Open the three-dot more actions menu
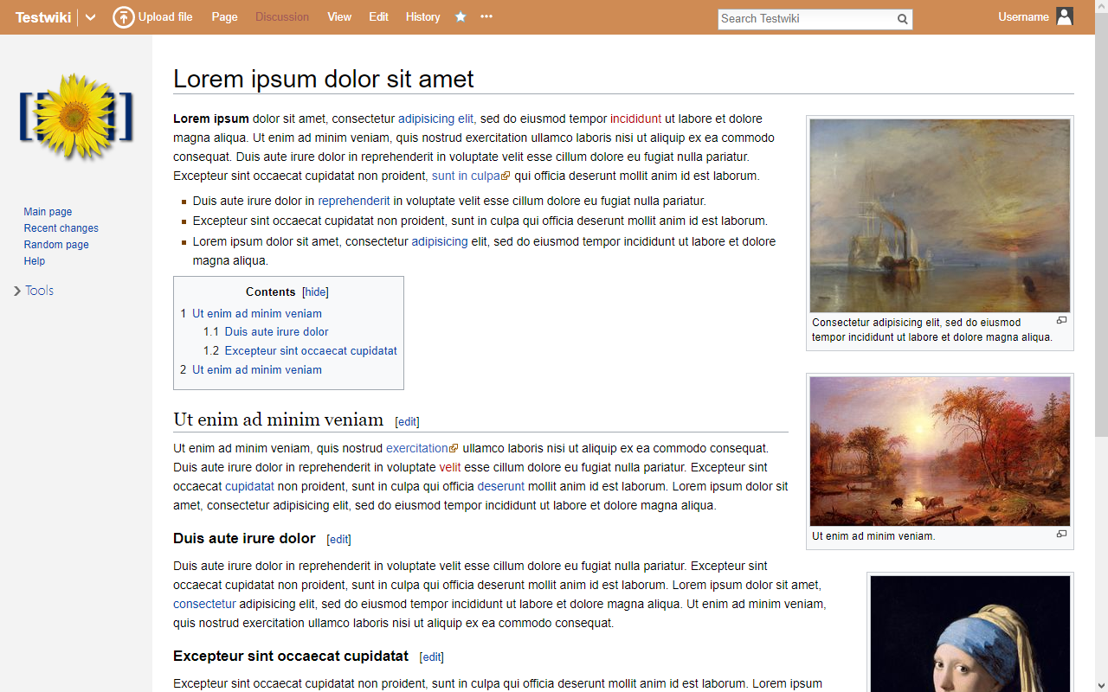The height and width of the screenshot is (692, 1108). click(486, 17)
